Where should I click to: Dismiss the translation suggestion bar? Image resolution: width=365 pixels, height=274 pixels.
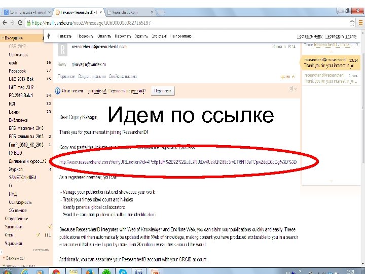[x=296, y=89]
